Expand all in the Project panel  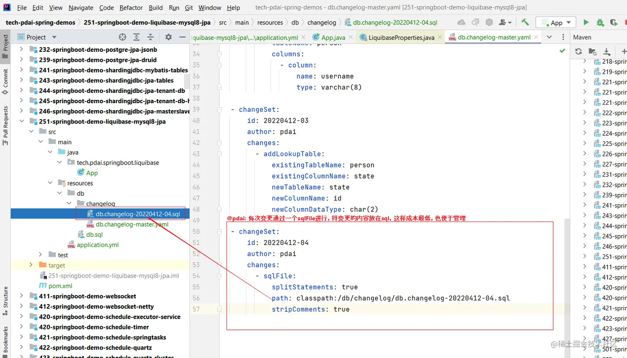pos(136,37)
